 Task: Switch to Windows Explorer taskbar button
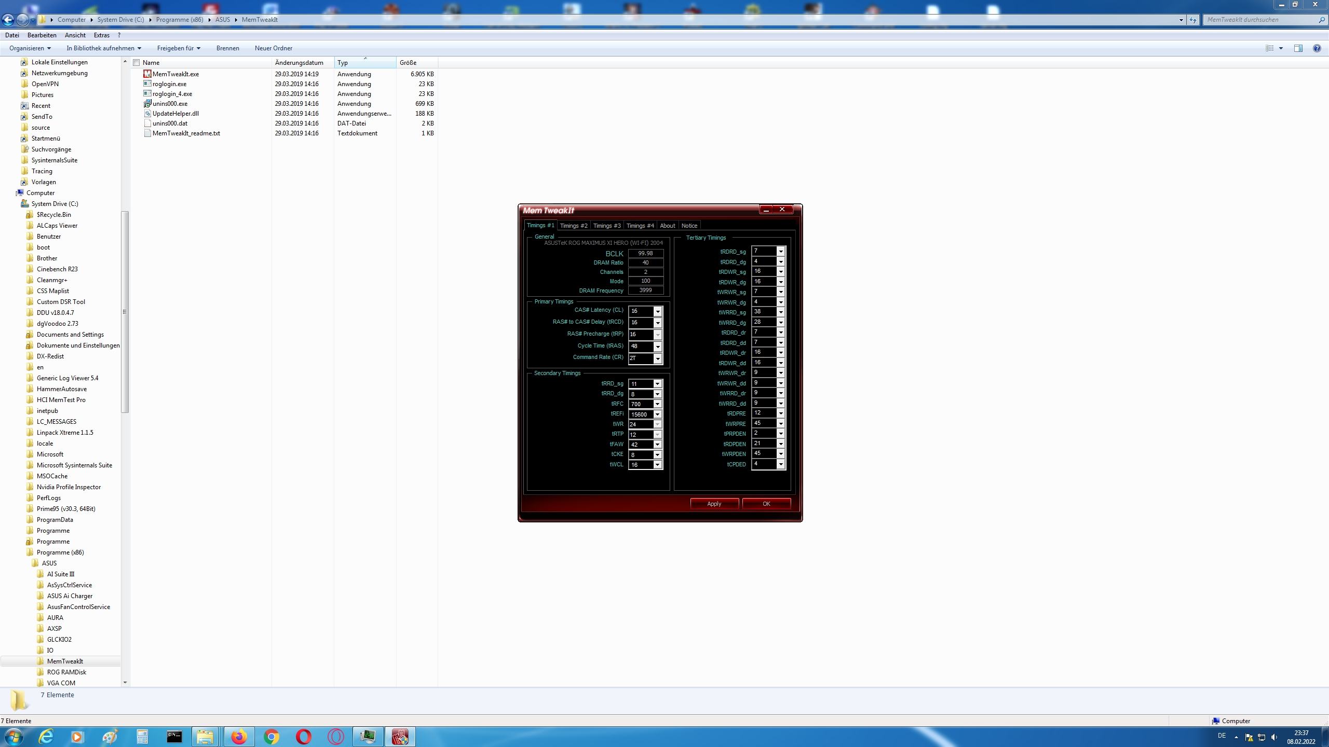coord(206,737)
